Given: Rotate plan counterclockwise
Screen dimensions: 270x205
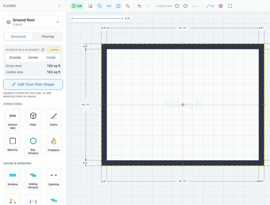Looking at the screenshot, I should [x=177, y=6].
